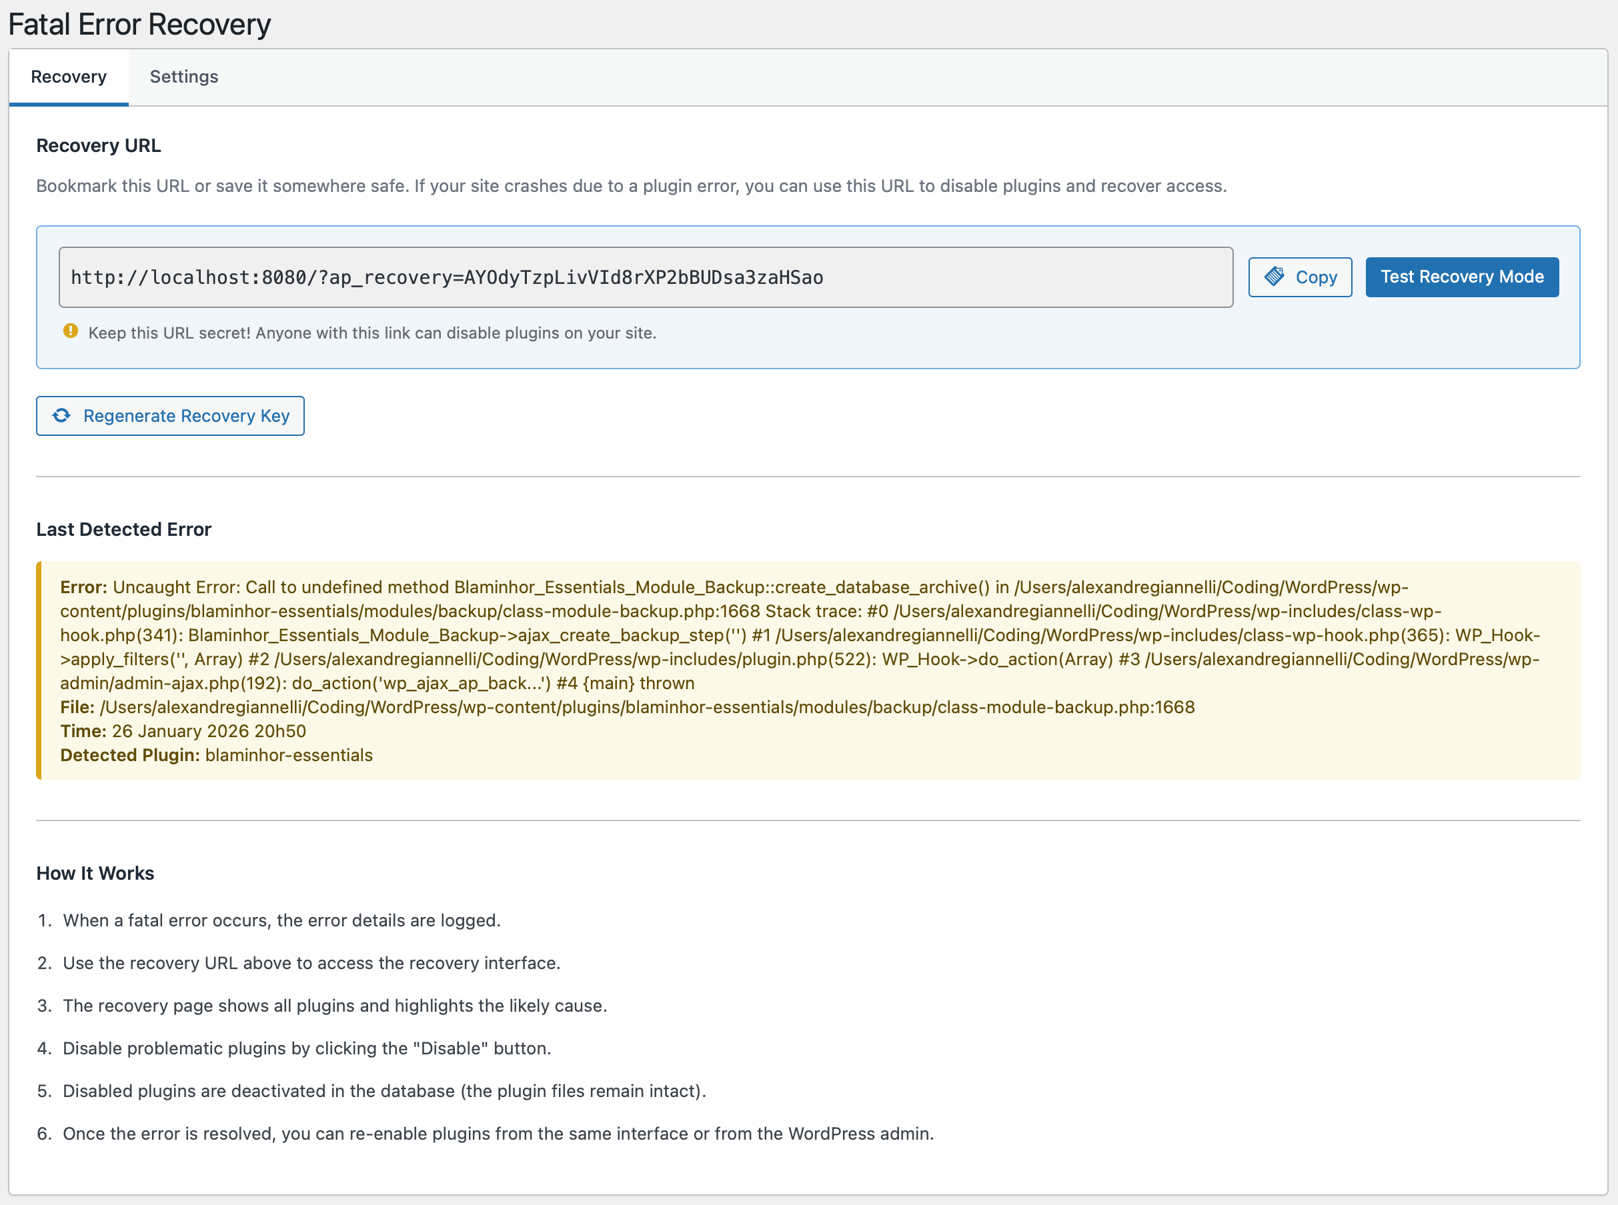
Task: Click the refresh icon on Regenerate Recovery Key
Action: [x=62, y=416]
